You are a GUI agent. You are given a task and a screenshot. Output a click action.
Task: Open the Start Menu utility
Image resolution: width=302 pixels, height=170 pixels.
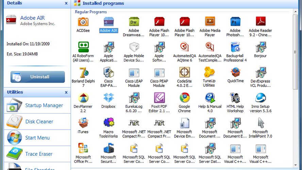point(37,138)
